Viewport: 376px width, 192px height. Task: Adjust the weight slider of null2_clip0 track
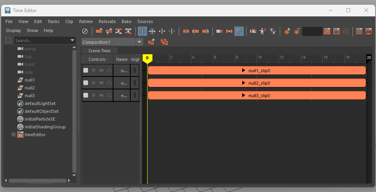tap(135, 83)
